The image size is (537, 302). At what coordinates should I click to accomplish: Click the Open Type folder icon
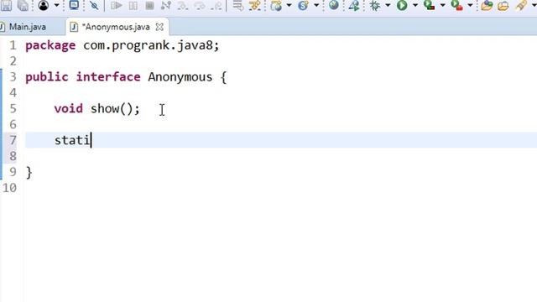pyautogui.click(x=487, y=5)
